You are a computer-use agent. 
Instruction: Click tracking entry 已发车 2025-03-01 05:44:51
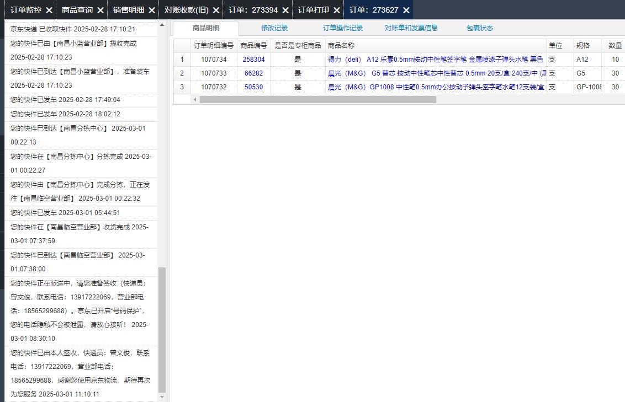point(81,213)
